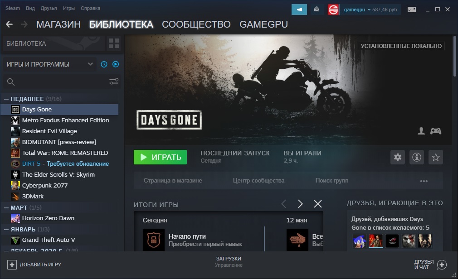Select BIOMUTANT [press-review] entry
Screen dimensions: 458x279
point(60,142)
